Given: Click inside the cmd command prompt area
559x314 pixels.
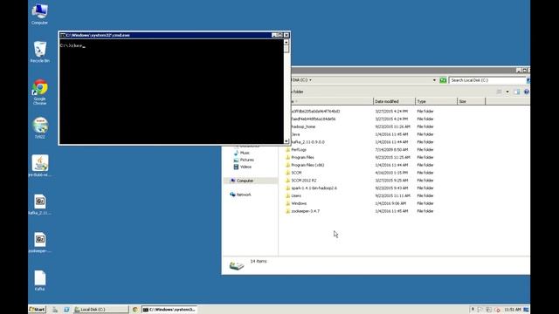Looking at the screenshot, I should [171, 91].
